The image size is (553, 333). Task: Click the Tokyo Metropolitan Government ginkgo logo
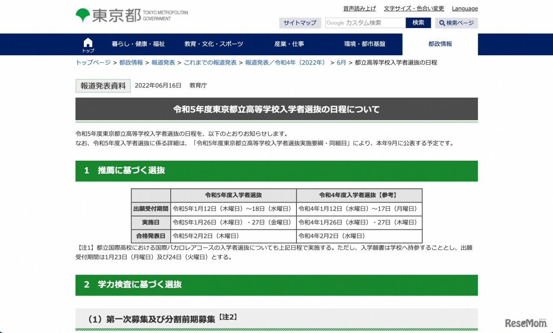83,16
